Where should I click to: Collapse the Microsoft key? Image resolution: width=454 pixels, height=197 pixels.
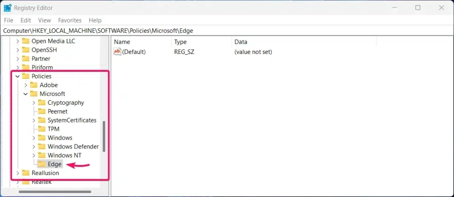[26, 94]
